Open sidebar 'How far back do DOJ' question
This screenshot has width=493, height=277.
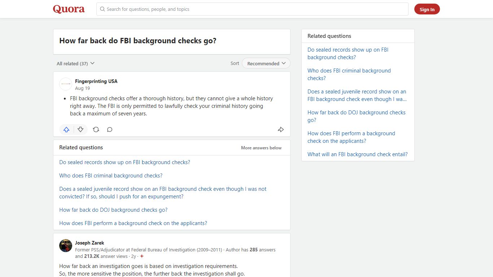coord(357,116)
